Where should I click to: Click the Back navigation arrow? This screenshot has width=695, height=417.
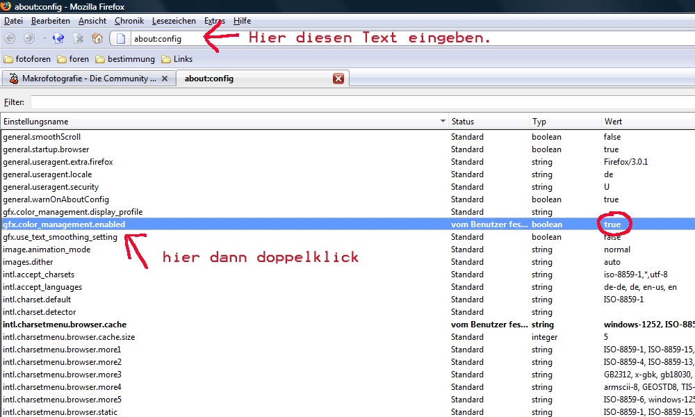click(x=10, y=38)
